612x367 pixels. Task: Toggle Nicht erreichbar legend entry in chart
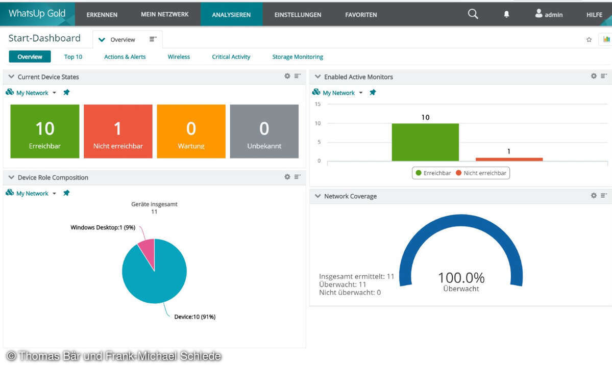pos(481,173)
